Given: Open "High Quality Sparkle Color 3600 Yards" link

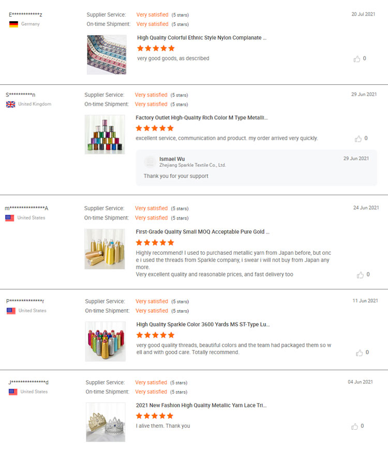Looking at the screenshot, I should [203, 325].
